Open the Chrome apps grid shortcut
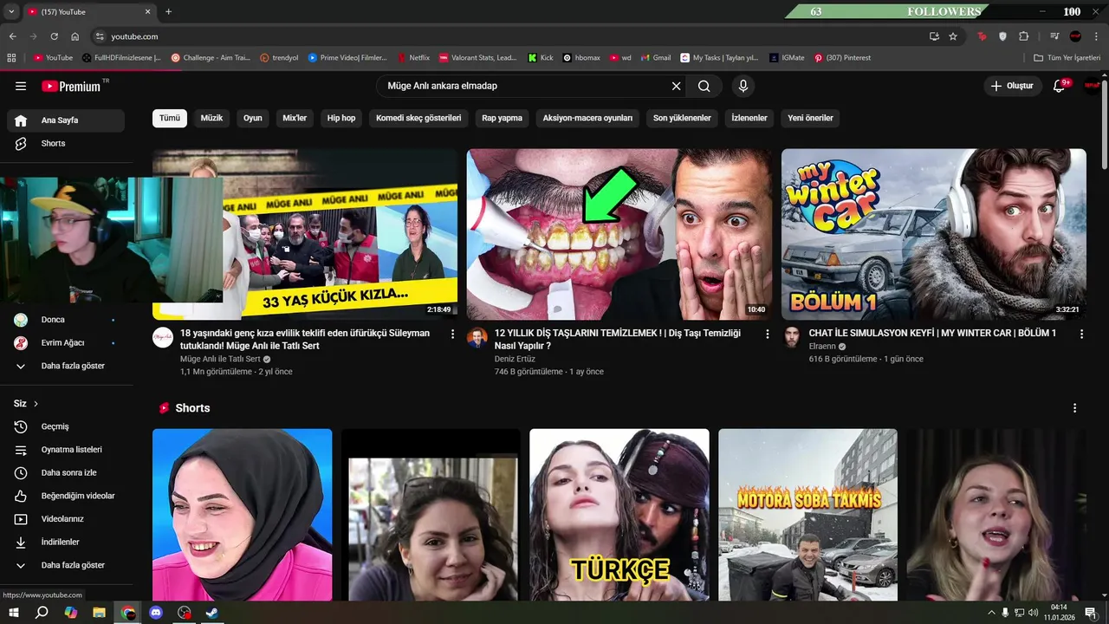 point(11,58)
